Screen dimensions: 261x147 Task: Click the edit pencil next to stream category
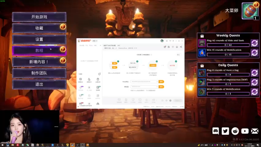116,48
